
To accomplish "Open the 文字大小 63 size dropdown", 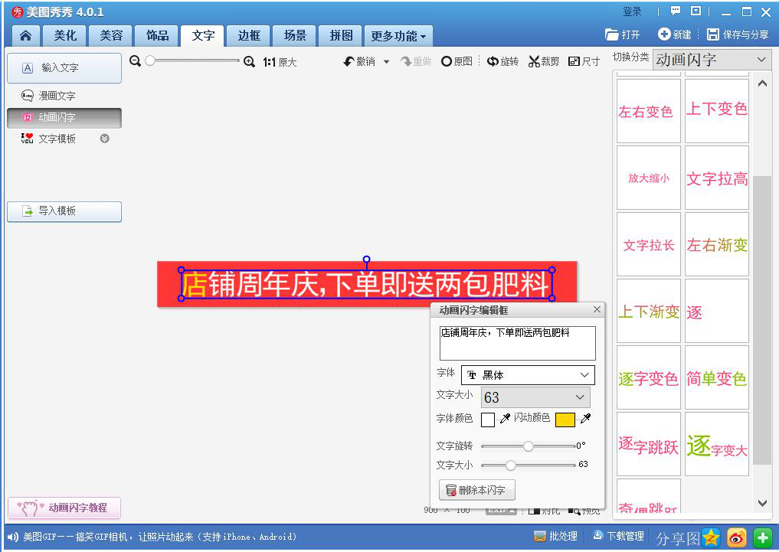I will (535, 397).
